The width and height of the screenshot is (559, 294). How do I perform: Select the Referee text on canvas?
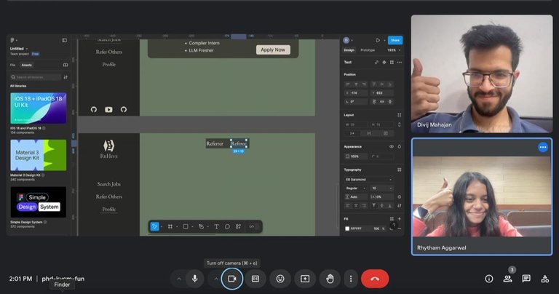pyautogui.click(x=239, y=143)
